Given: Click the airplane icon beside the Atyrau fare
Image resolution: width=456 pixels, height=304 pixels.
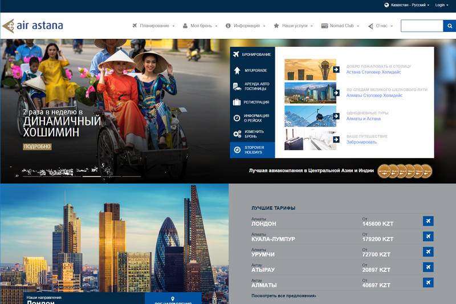Looking at the screenshot, I should (428, 267).
